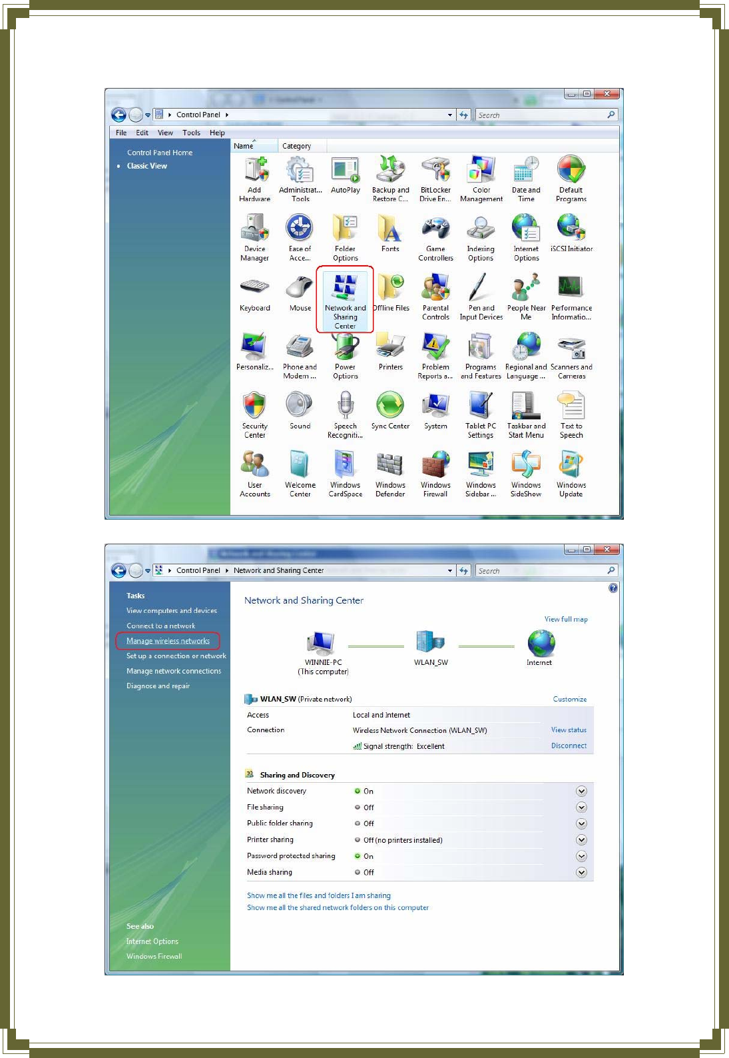Expand Password protected sharing settings
The height and width of the screenshot is (1058, 729).
(x=581, y=856)
